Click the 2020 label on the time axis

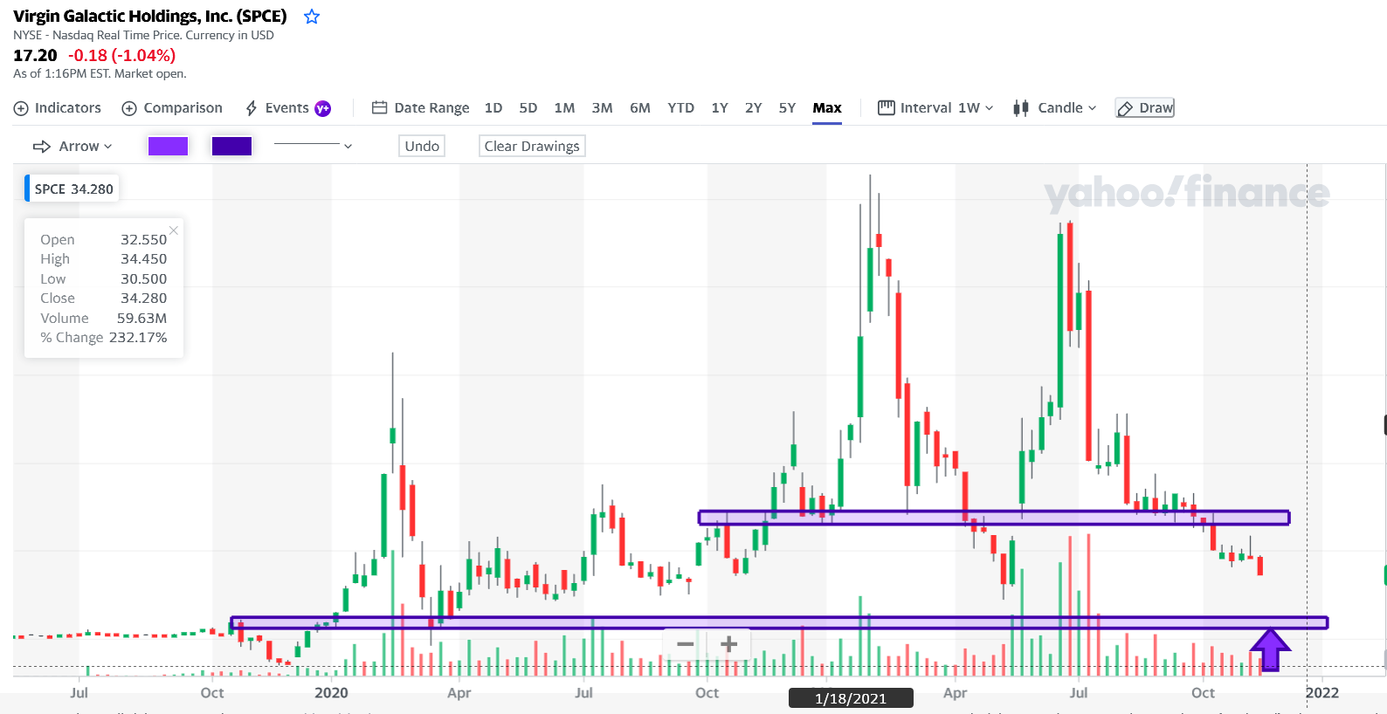pyautogui.click(x=331, y=693)
